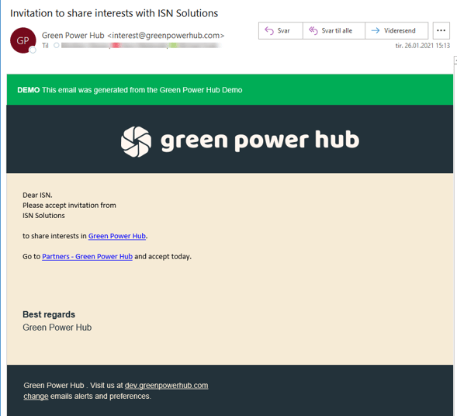The width and height of the screenshot is (457, 416).
Task: Click the green DEMO banner
Action: coord(230,89)
